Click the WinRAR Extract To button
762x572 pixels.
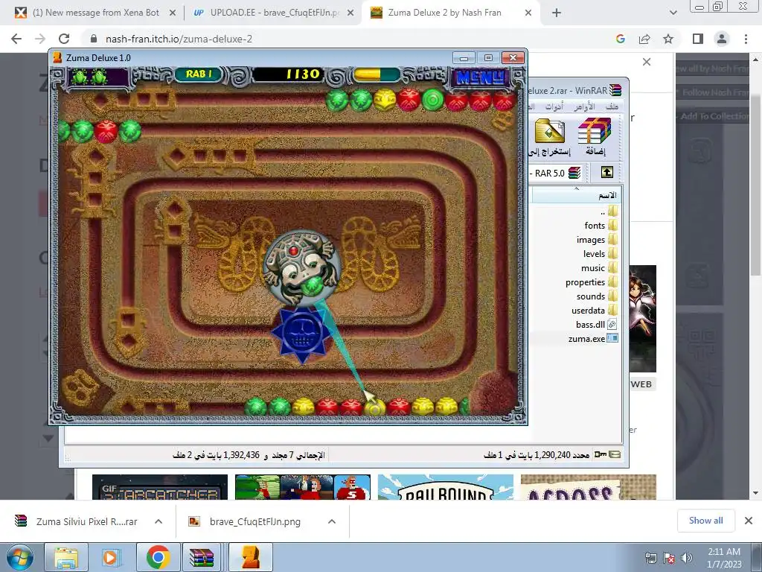click(x=550, y=137)
